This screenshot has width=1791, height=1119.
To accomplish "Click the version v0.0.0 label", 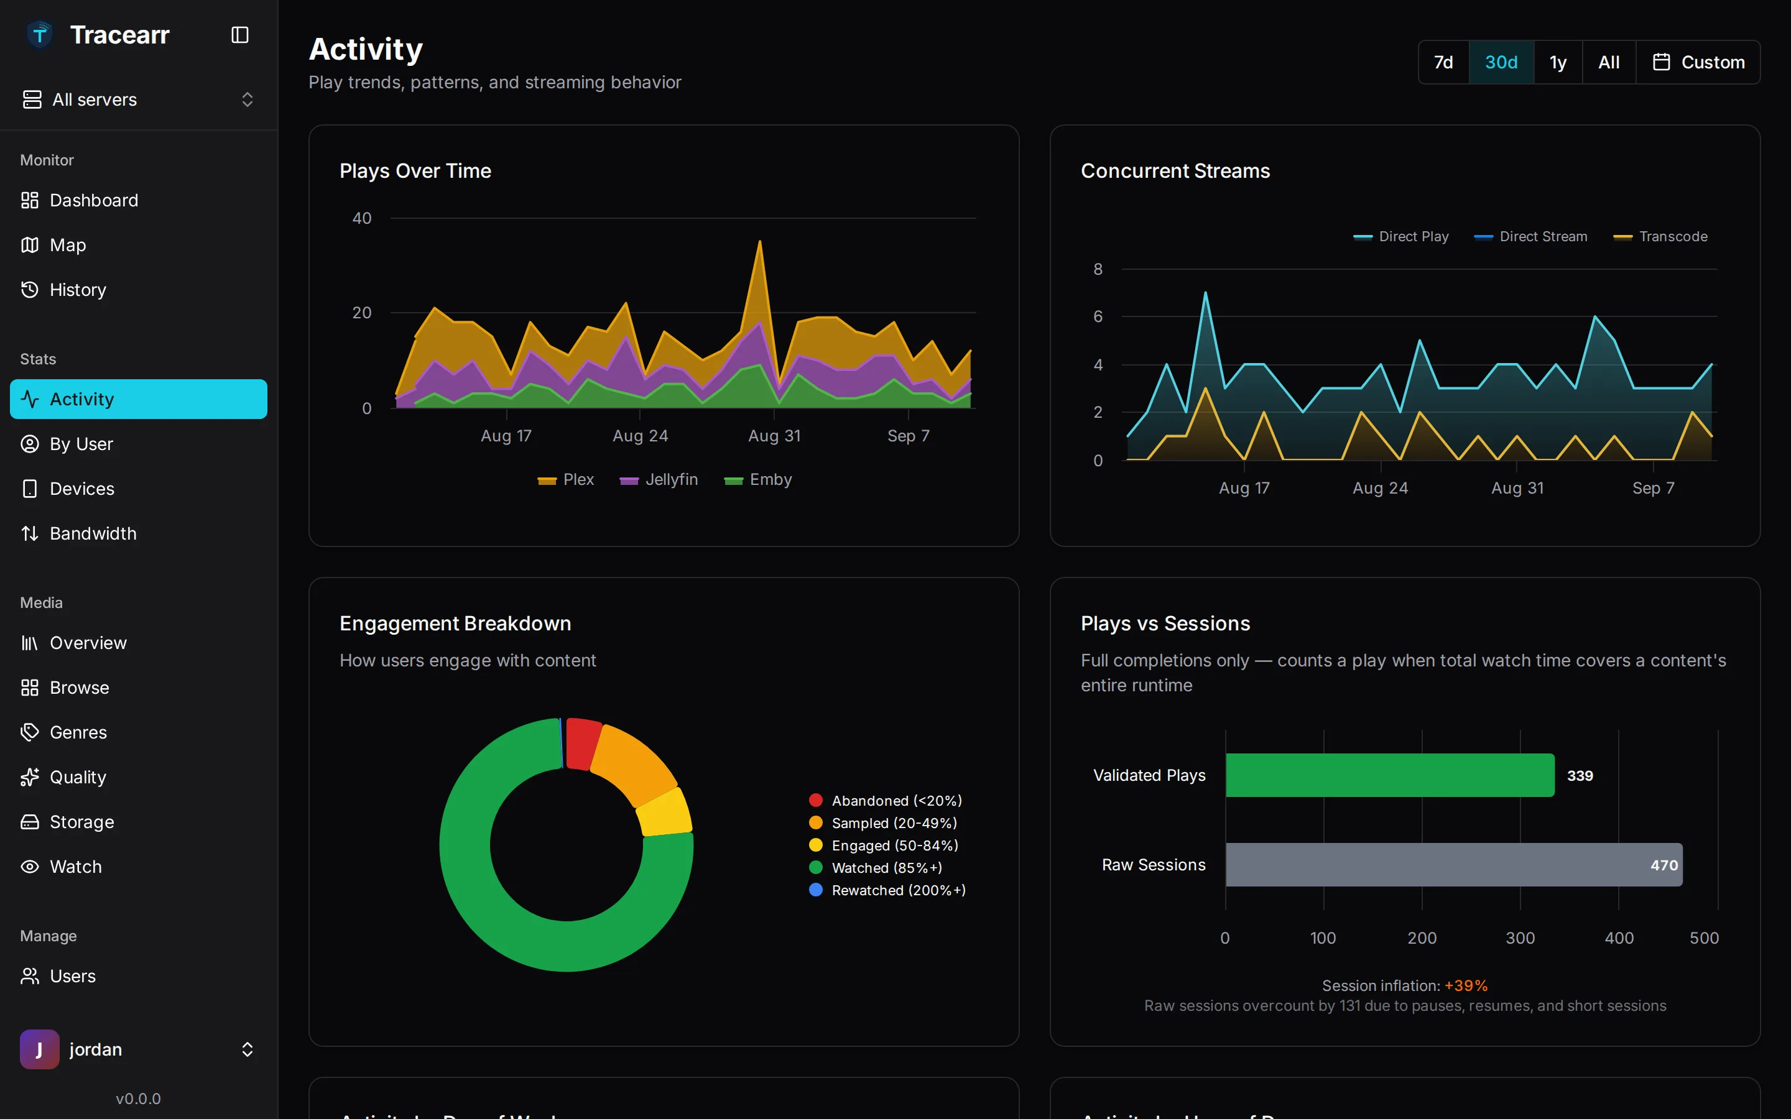I will coord(139,1098).
